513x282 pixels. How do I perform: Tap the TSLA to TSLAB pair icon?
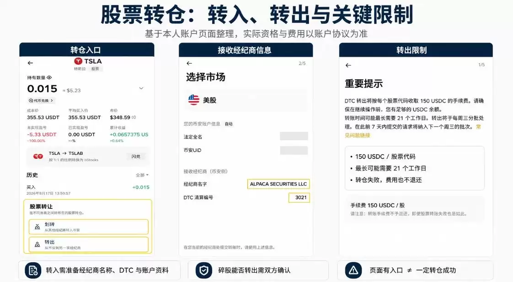click(x=38, y=156)
